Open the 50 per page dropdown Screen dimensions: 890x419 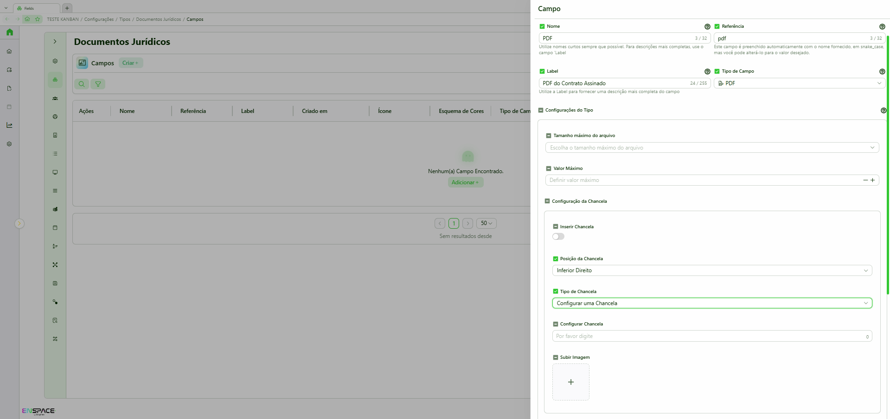487,223
